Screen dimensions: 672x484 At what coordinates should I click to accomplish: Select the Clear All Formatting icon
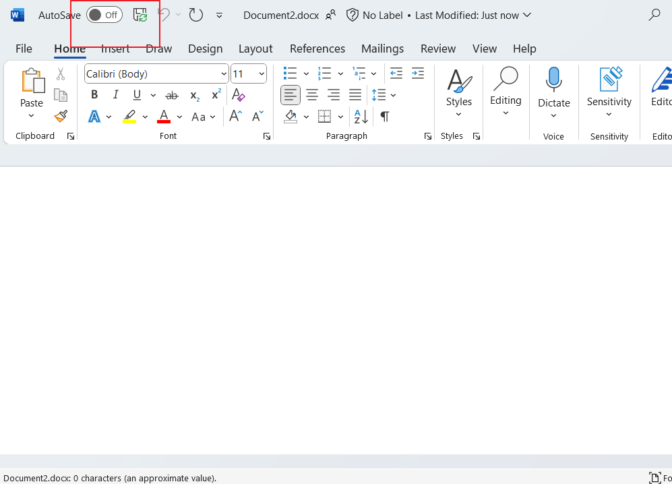coord(239,95)
